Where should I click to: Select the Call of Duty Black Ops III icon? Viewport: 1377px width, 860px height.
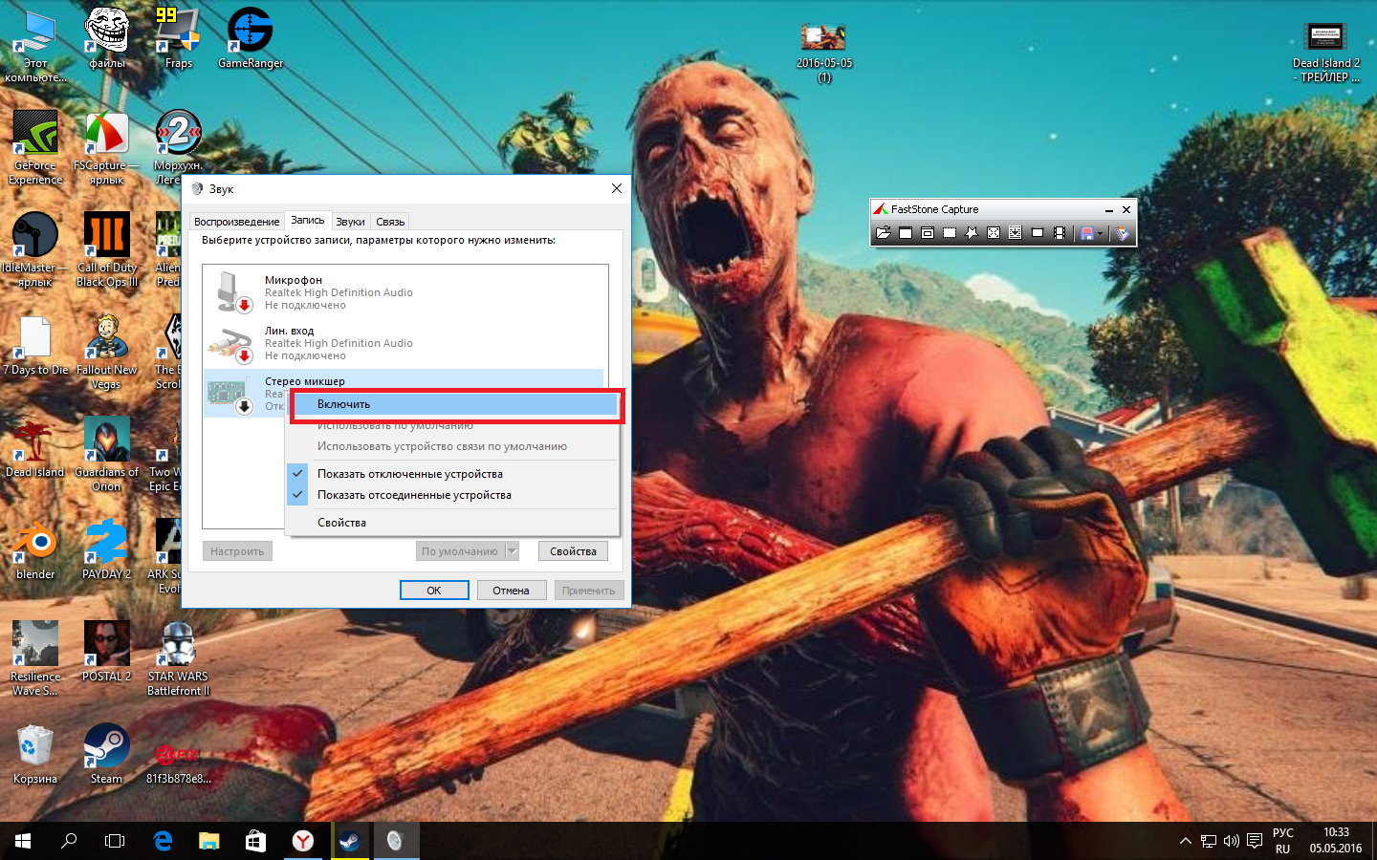pos(107,249)
